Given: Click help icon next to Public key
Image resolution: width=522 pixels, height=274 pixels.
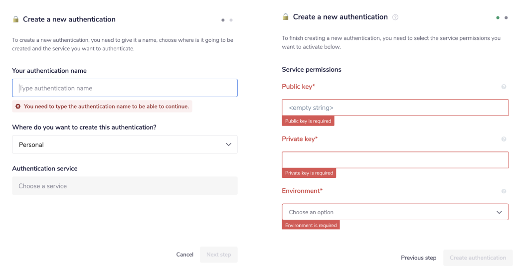Looking at the screenshot, I should point(504,87).
